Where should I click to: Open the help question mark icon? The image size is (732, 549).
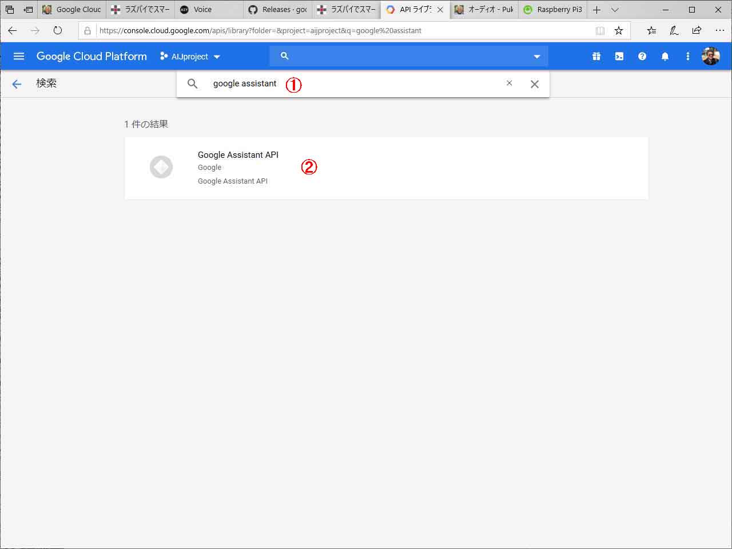(642, 56)
